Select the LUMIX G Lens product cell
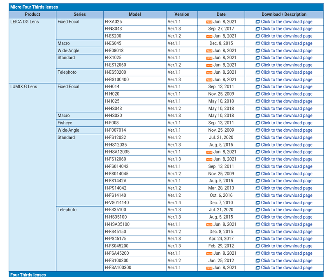329x277 pixels. 32,177
